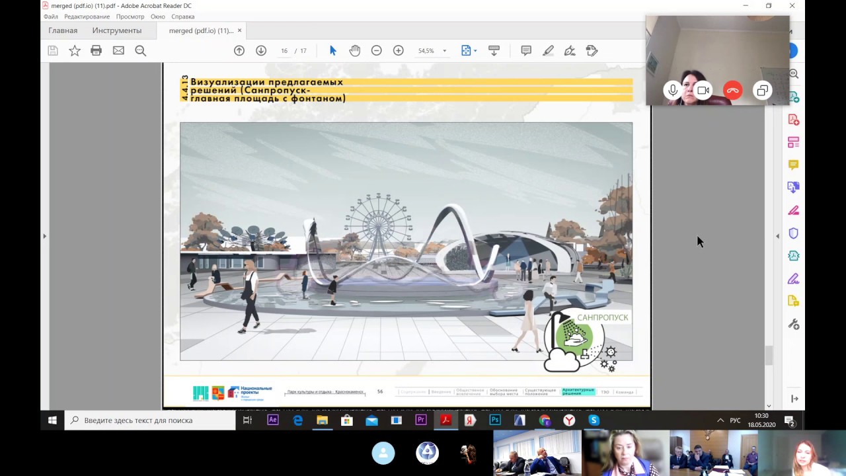Open More Tools wrench icon in right pane
This screenshot has width=846, height=476.
point(794,324)
